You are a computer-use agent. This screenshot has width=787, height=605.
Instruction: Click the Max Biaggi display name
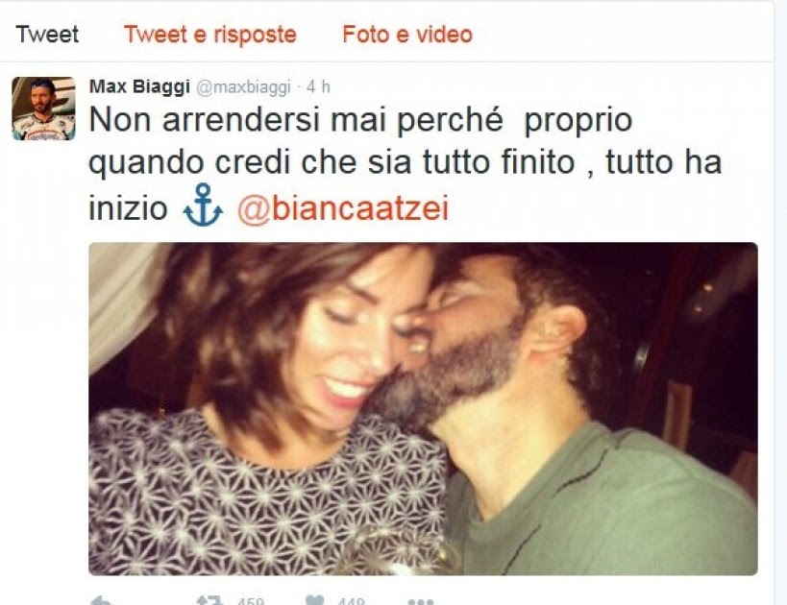pyautogui.click(x=139, y=86)
